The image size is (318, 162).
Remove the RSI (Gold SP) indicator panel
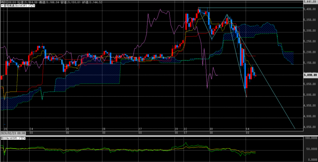(24, 138)
